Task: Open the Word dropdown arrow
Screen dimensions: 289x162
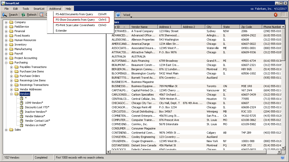Action: tap(131, 17)
